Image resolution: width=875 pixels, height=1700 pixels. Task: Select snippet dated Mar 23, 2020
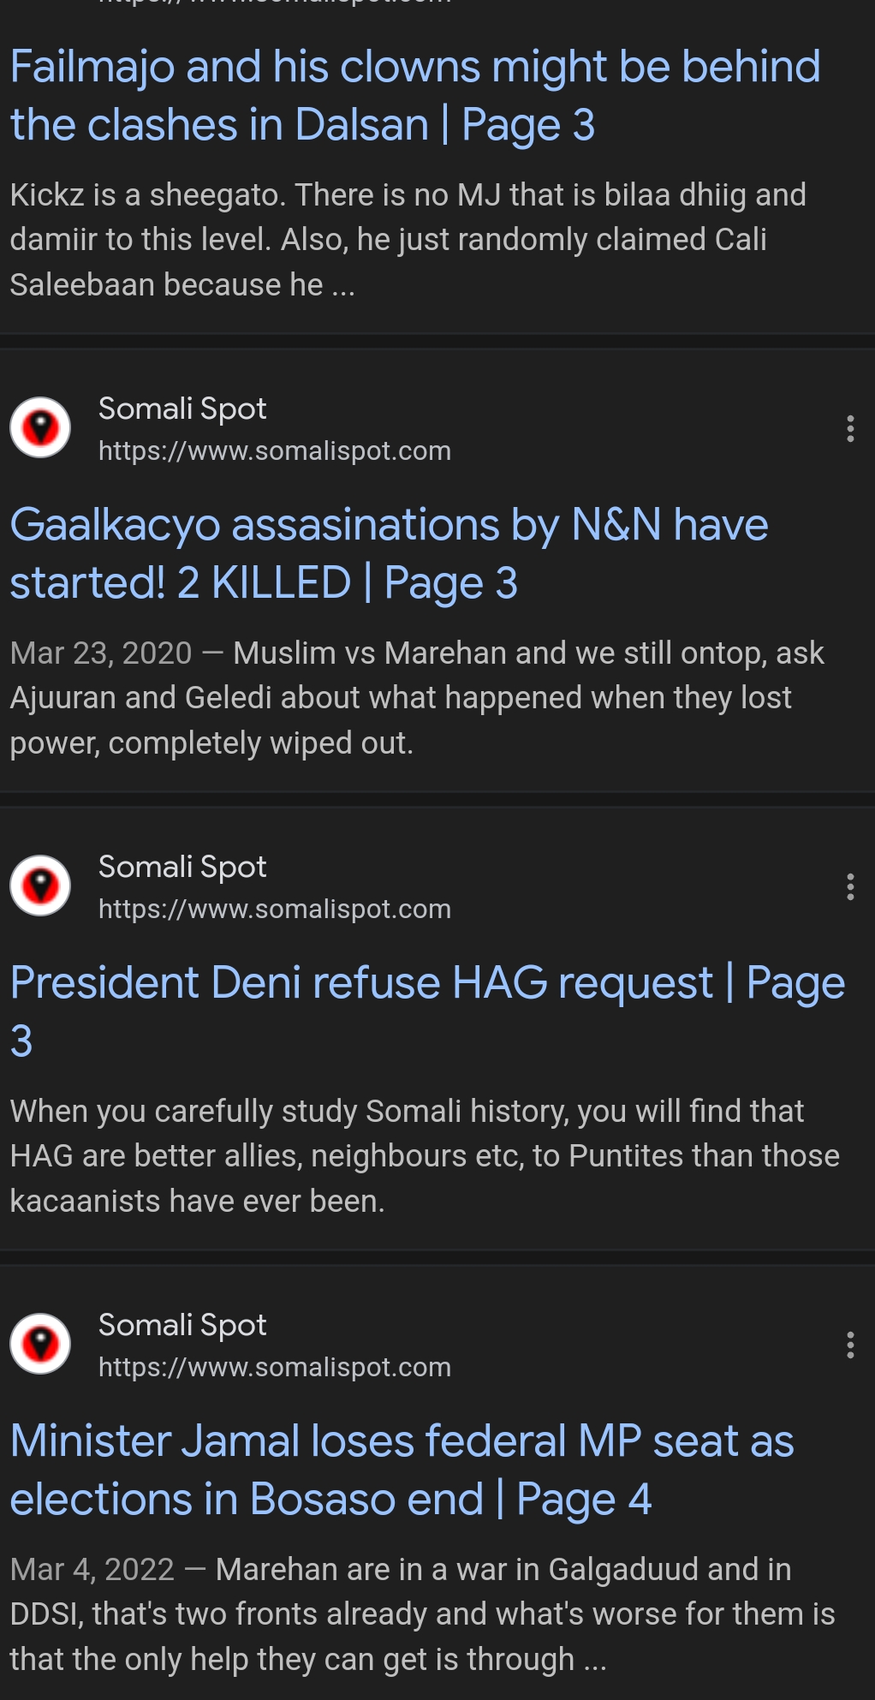(417, 698)
